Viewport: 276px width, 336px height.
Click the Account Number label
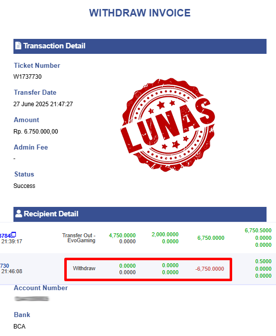(x=41, y=288)
